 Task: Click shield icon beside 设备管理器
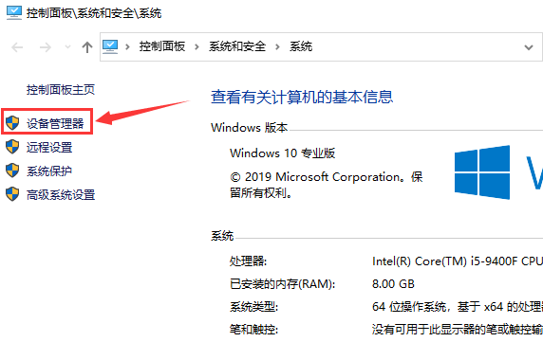coord(12,122)
